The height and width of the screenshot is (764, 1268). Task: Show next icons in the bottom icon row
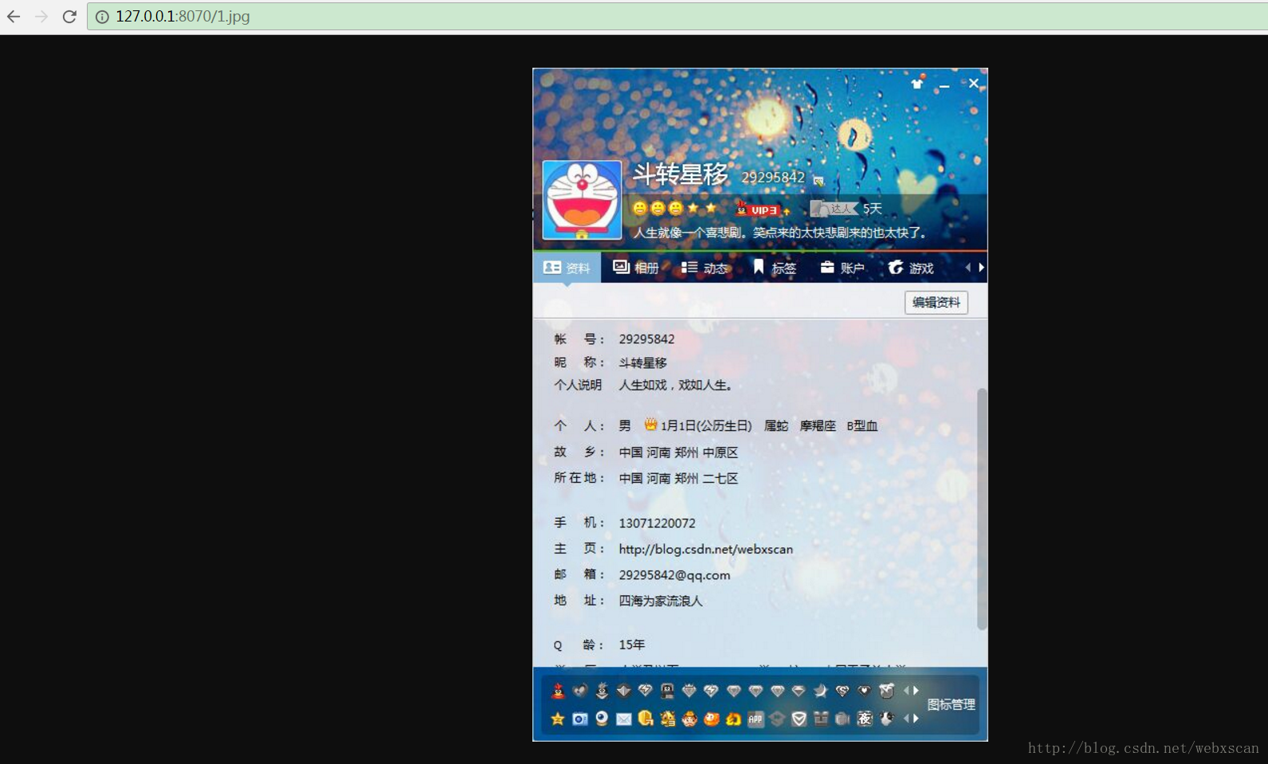(917, 719)
